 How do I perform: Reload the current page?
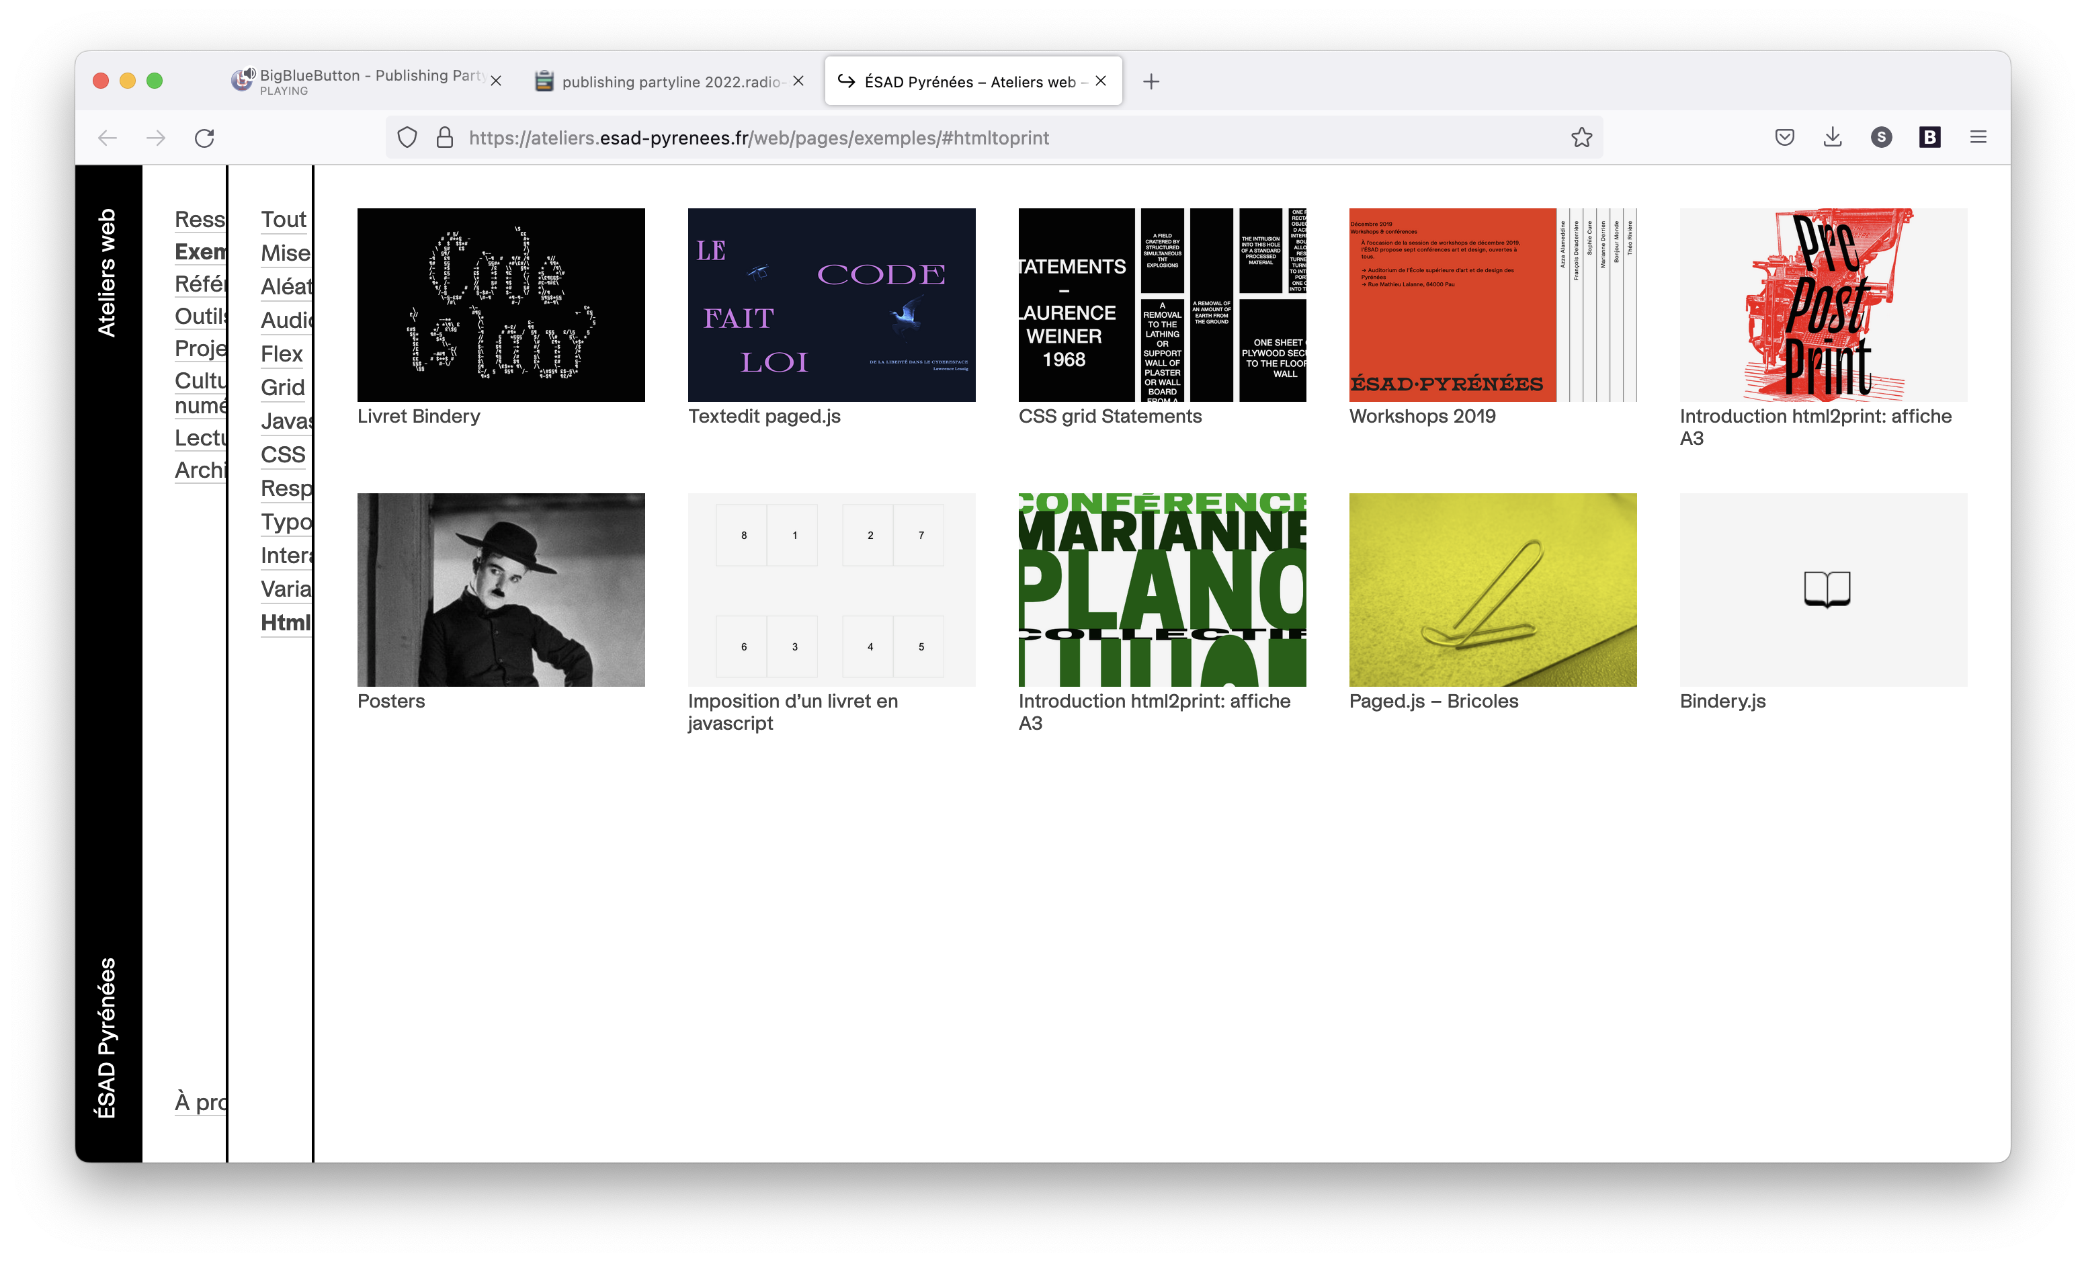(205, 138)
